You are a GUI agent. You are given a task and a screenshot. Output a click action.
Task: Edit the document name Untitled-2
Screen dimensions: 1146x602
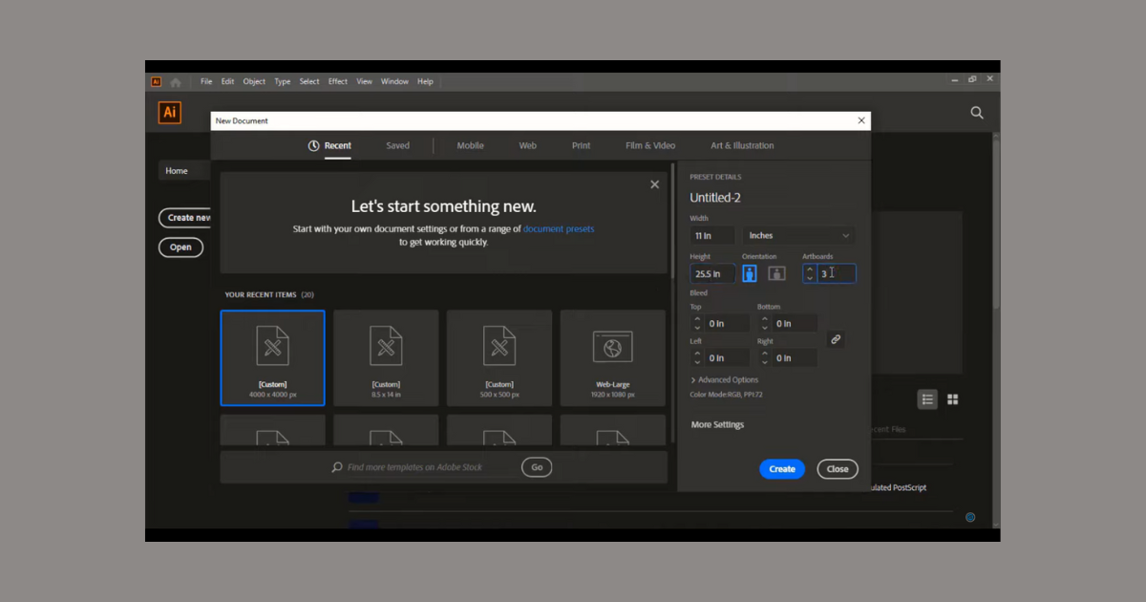(x=715, y=198)
